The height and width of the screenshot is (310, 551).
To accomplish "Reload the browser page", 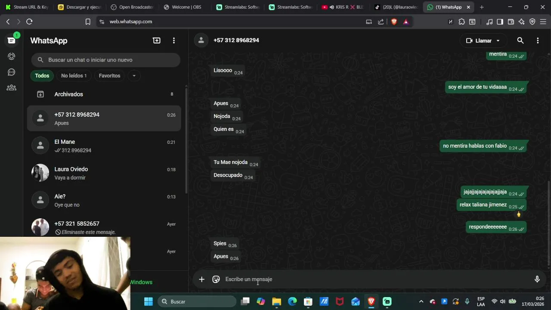I will pos(29,22).
